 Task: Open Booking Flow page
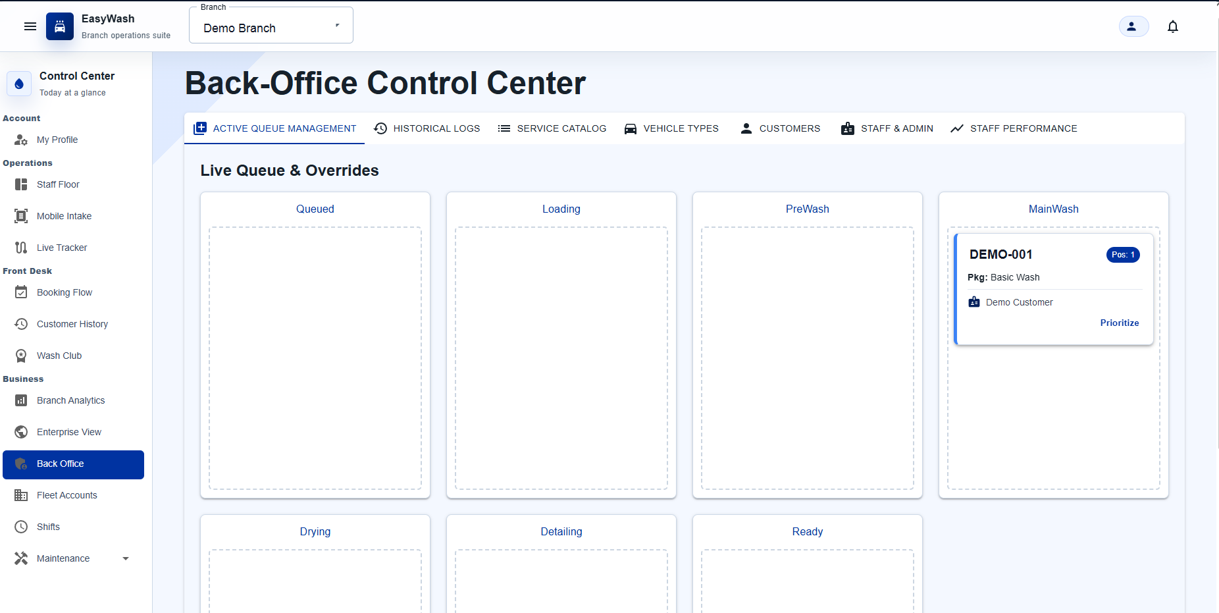pyautogui.click(x=73, y=292)
